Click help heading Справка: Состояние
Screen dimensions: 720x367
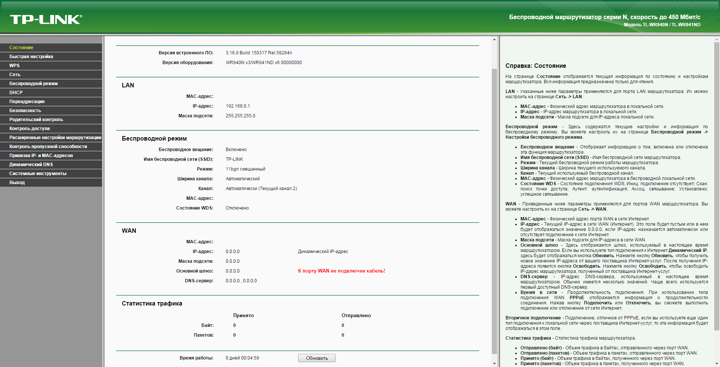click(535, 66)
